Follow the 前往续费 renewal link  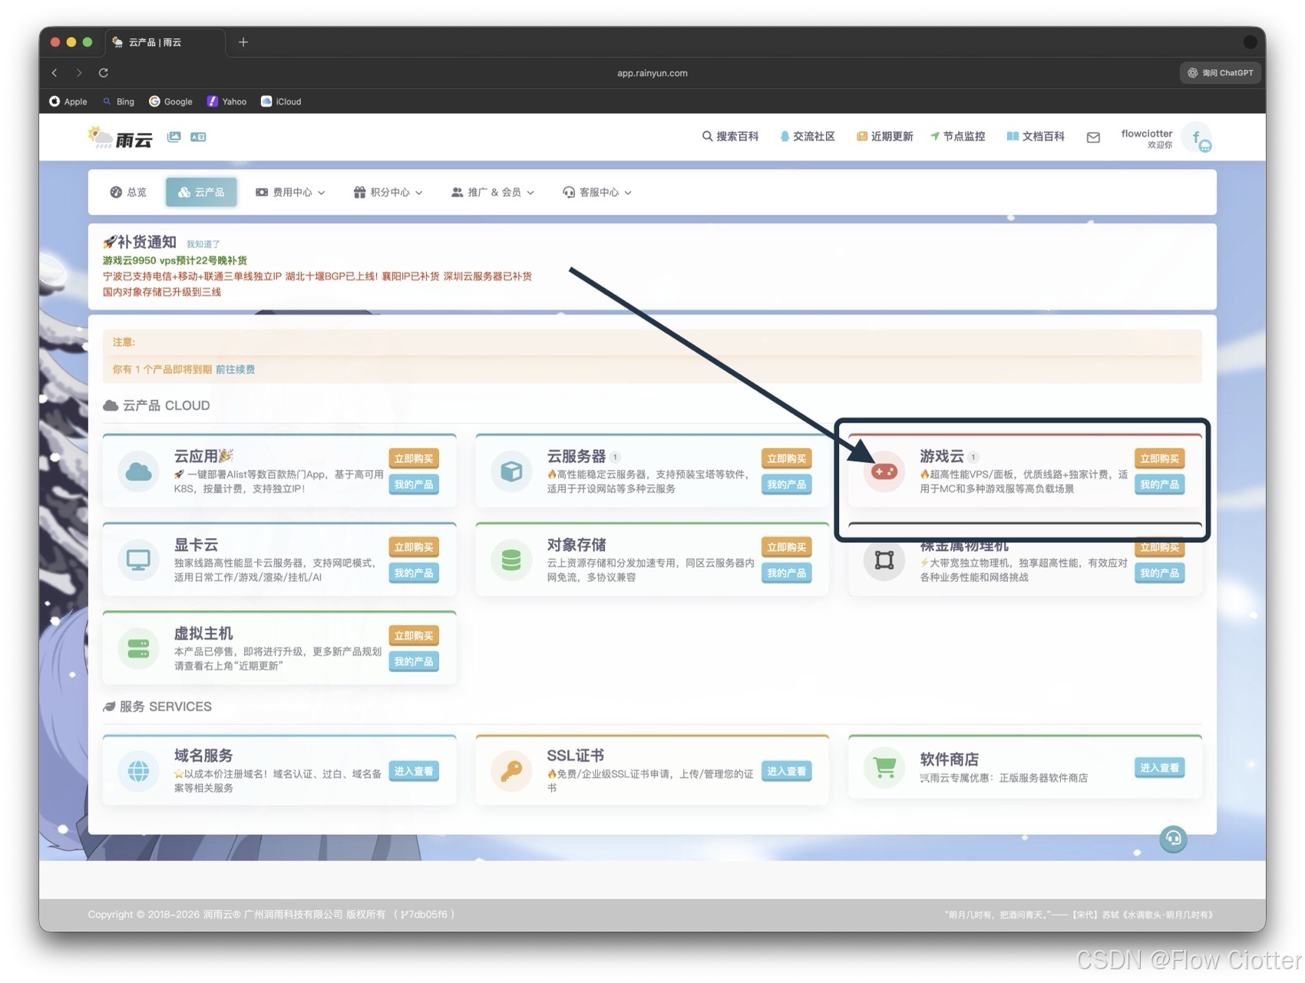[x=235, y=369]
